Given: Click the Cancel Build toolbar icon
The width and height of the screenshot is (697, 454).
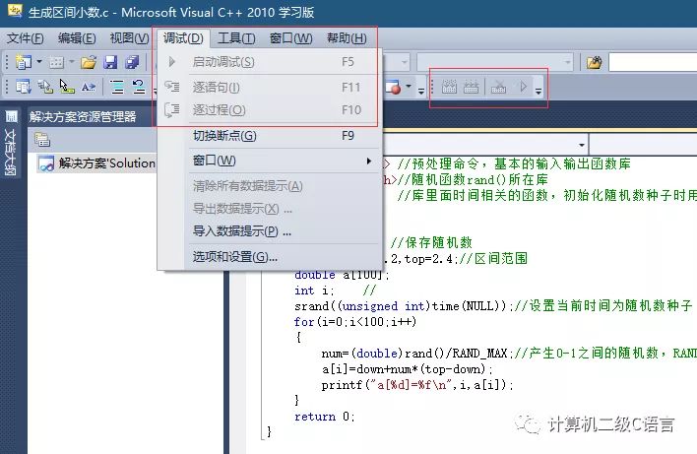Looking at the screenshot, I should point(499,87).
